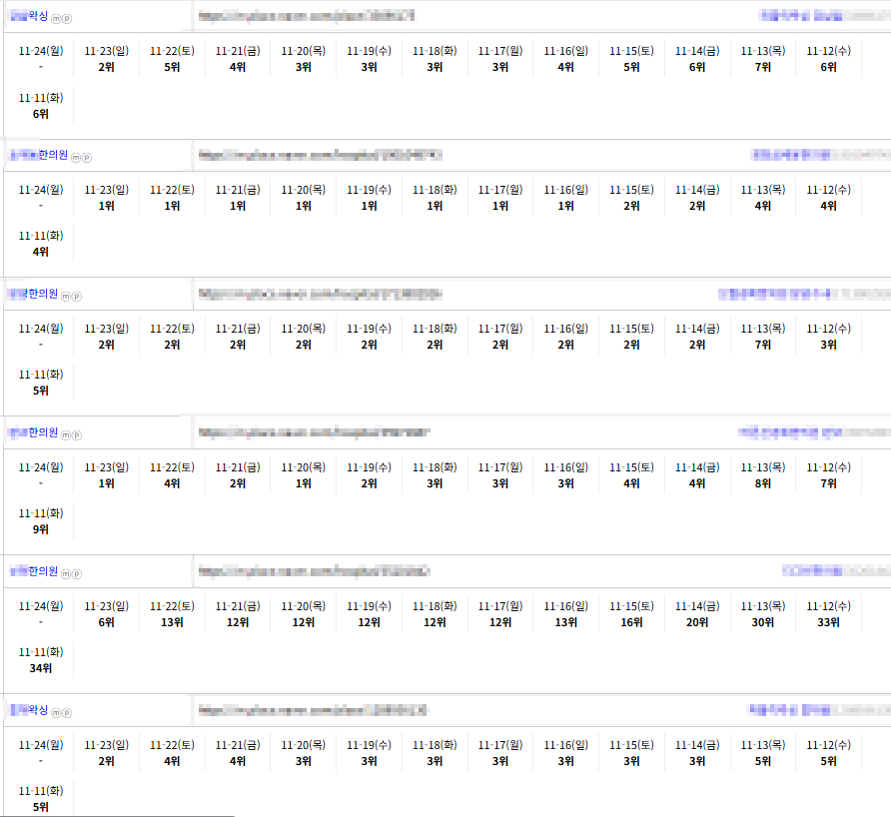Open the top 왁싱 business name link
Viewport: 891px width, 817px height.
coord(28,16)
